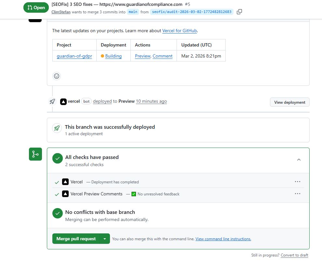Open options menu for Vercel Preview Comments check
Viewport: 322px width, 263px height.
point(298,194)
